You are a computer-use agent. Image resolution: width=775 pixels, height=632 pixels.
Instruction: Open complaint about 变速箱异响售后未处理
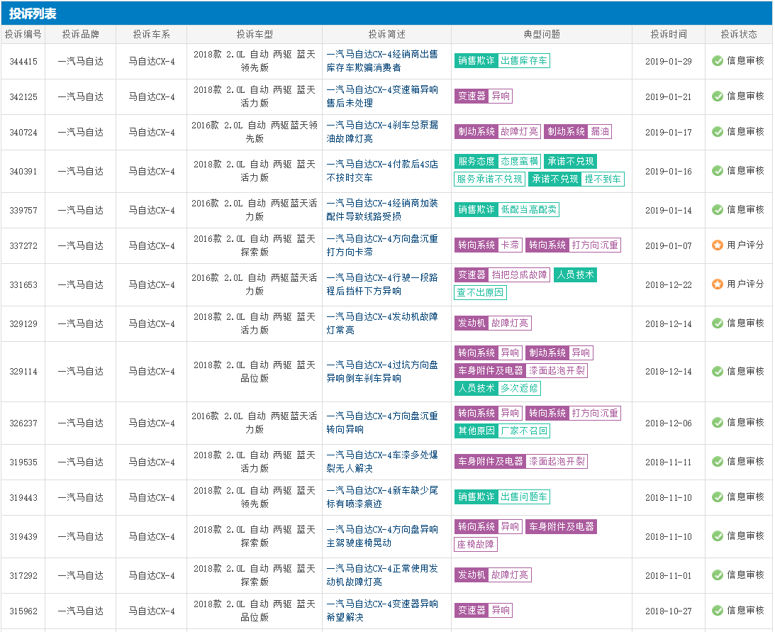(x=382, y=96)
